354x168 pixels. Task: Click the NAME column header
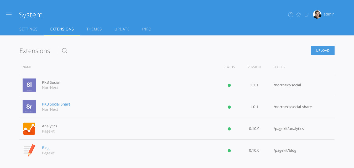point(27,67)
